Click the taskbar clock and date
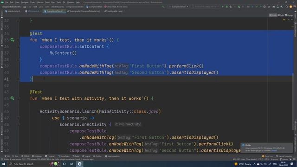 [283, 164]
